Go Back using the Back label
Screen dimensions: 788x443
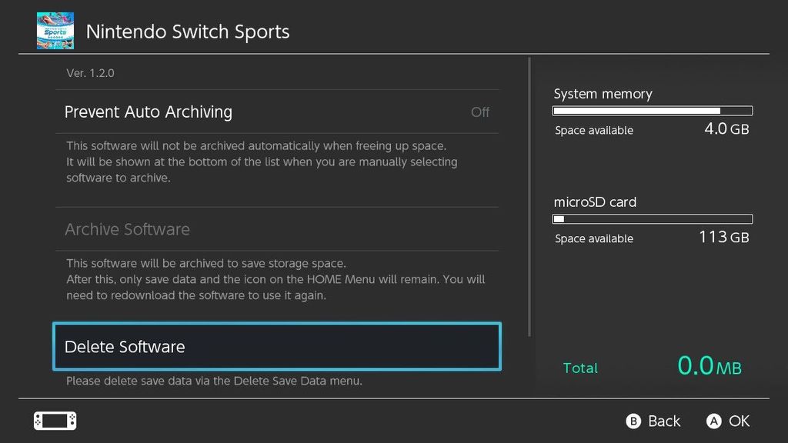pyautogui.click(x=664, y=421)
